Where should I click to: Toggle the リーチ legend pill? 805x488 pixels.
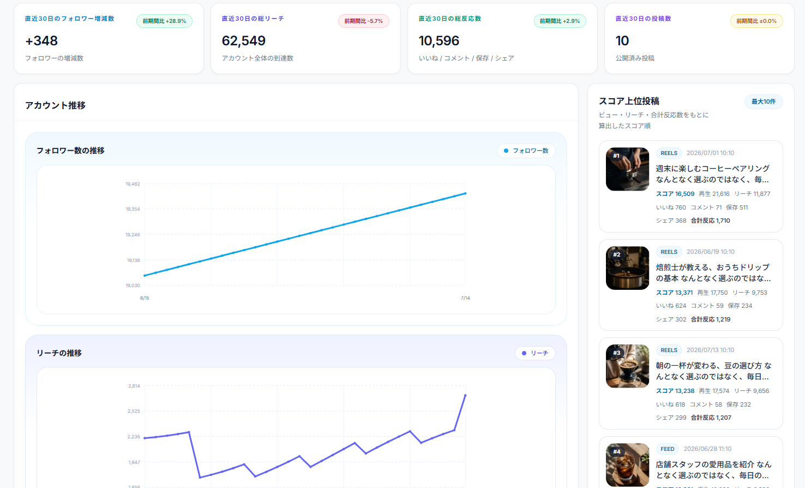tap(535, 353)
